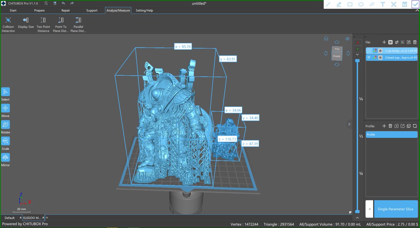Click the Front face of view cube
Viewport: 420px width, 228px height.
pyautogui.click(x=337, y=56)
